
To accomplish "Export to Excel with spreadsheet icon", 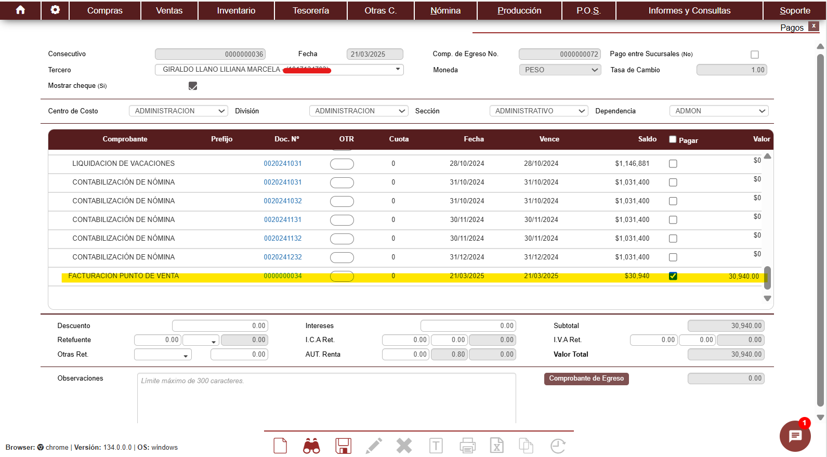I will [x=497, y=446].
